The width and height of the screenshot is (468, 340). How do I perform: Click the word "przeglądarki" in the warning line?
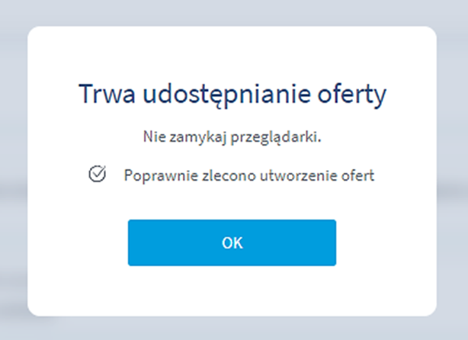pyautogui.click(x=278, y=138)
